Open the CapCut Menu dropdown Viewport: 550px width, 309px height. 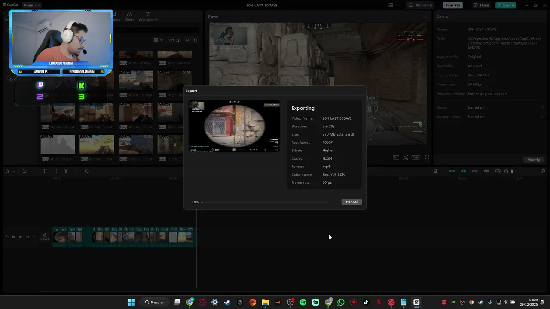point(31,5)
